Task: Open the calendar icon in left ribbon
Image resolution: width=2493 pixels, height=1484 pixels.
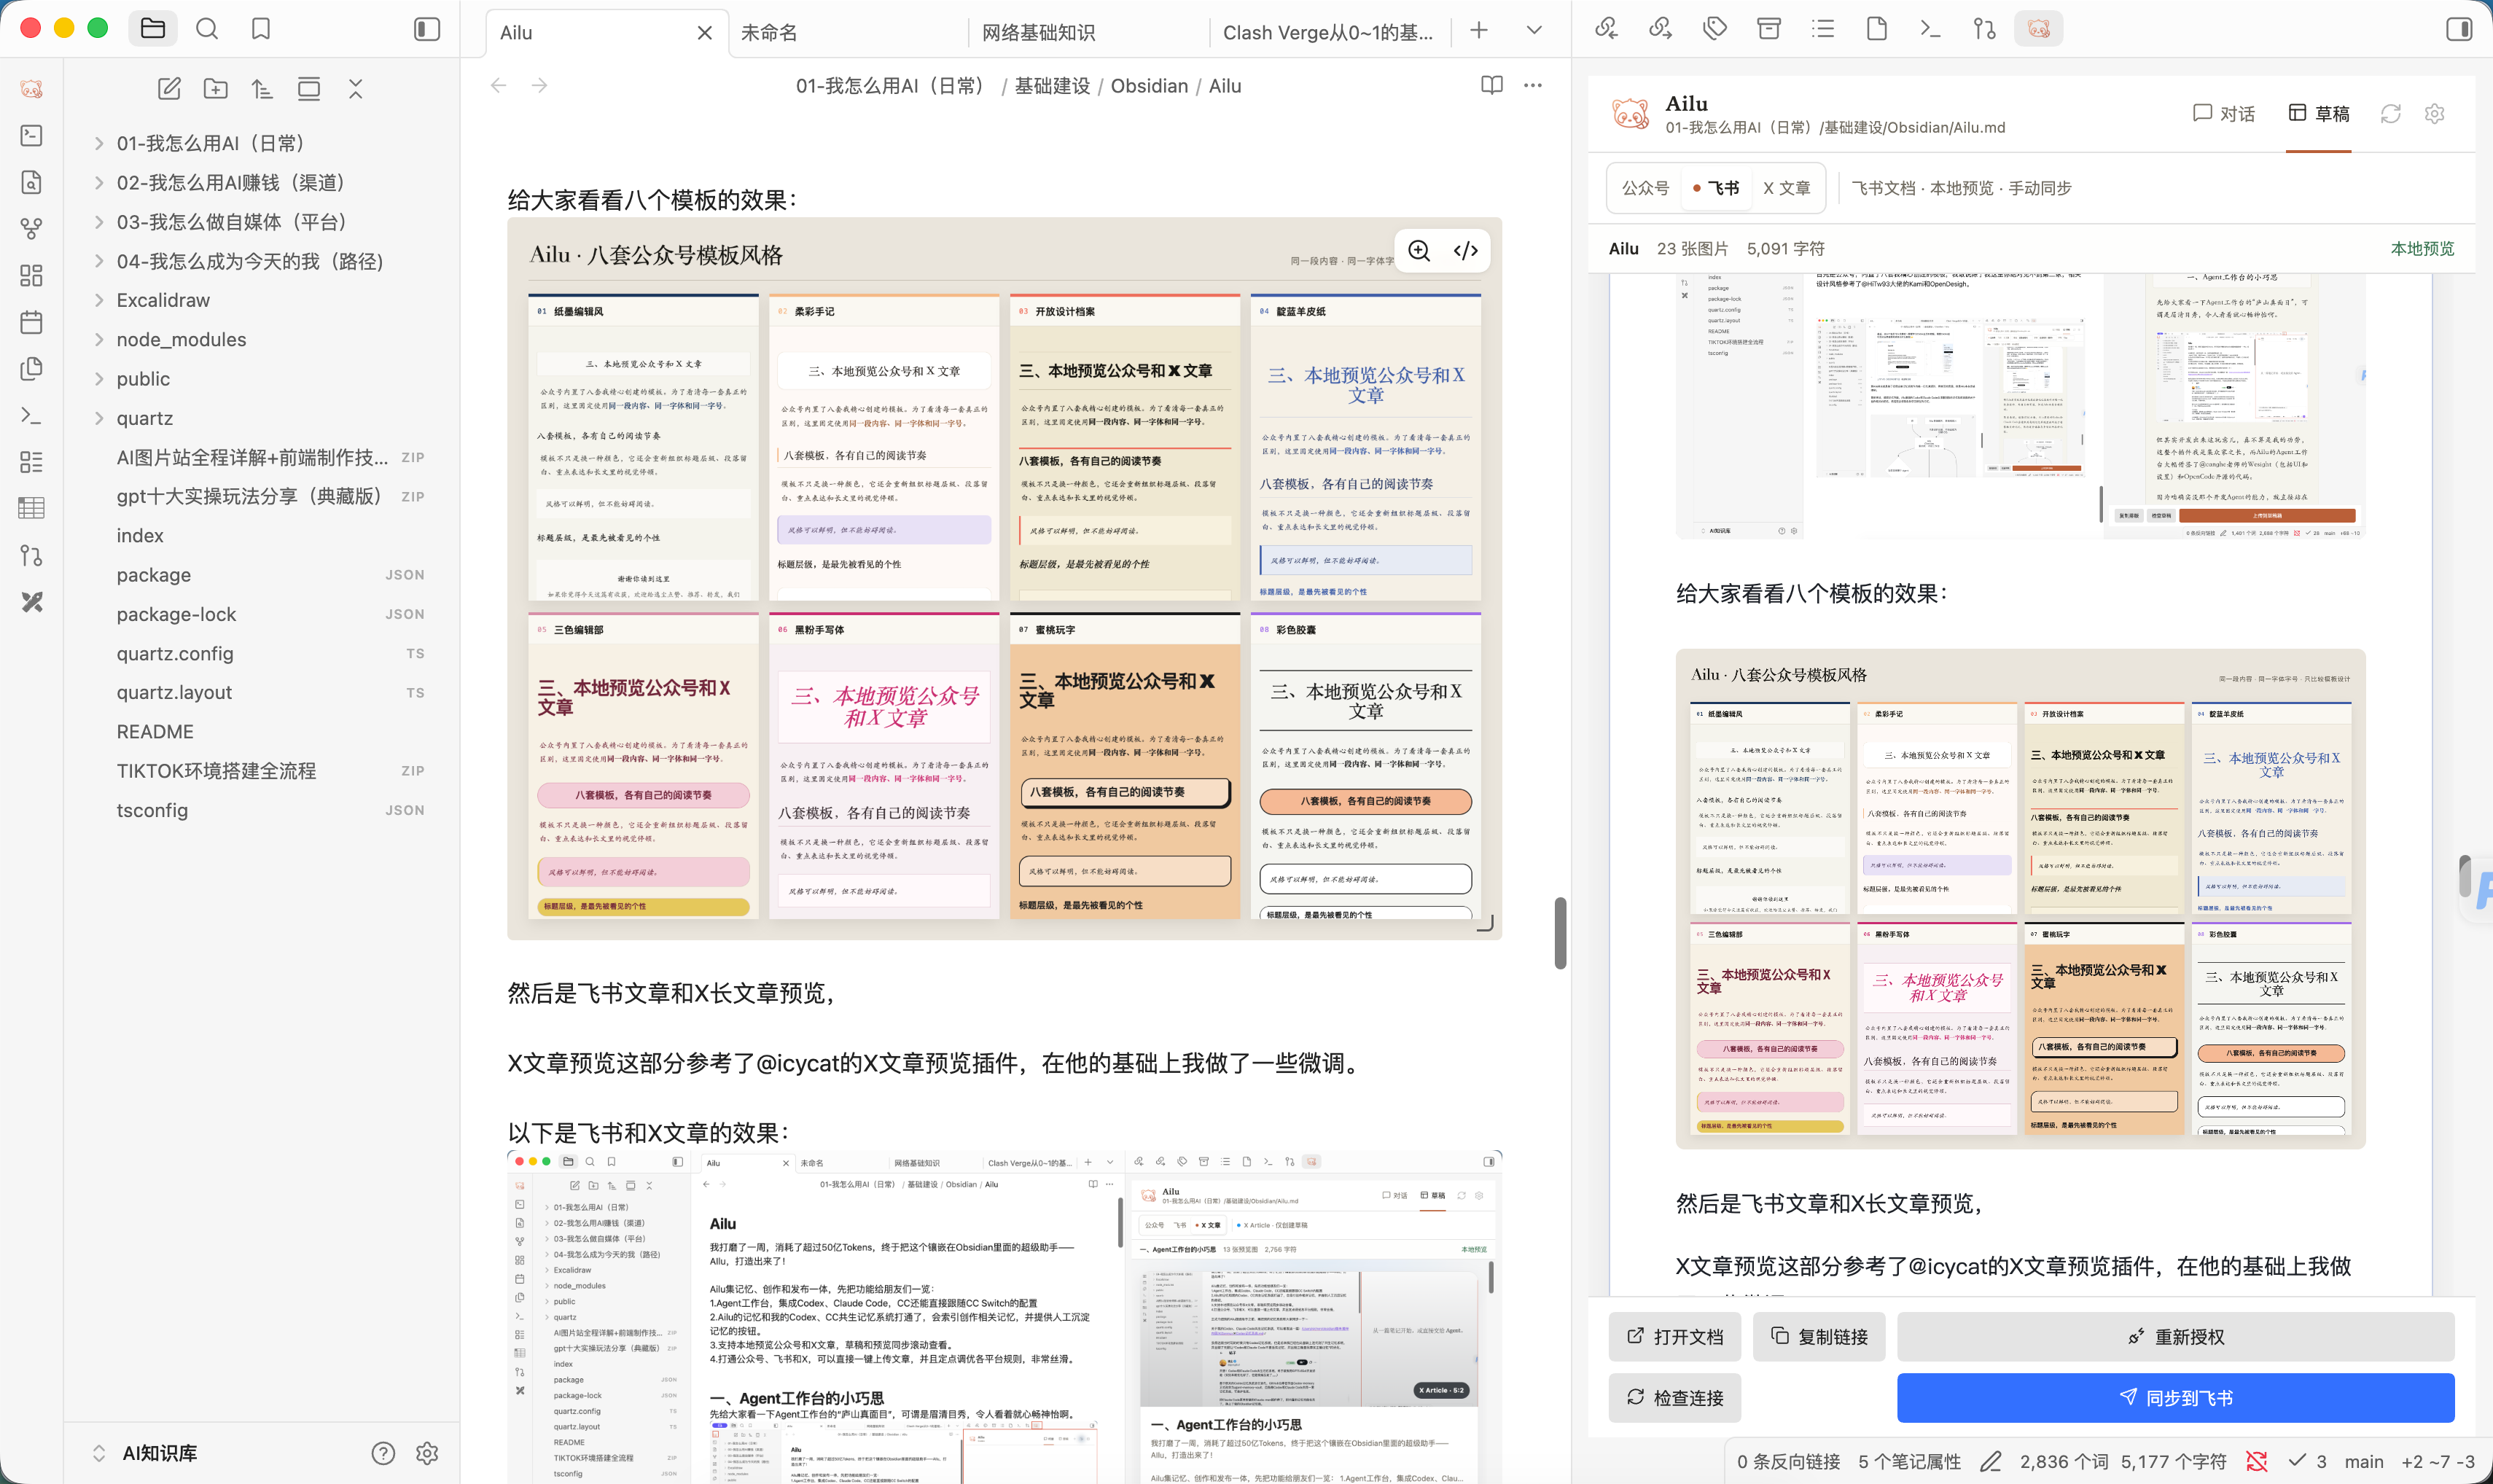Action: (x=31, y=322)
